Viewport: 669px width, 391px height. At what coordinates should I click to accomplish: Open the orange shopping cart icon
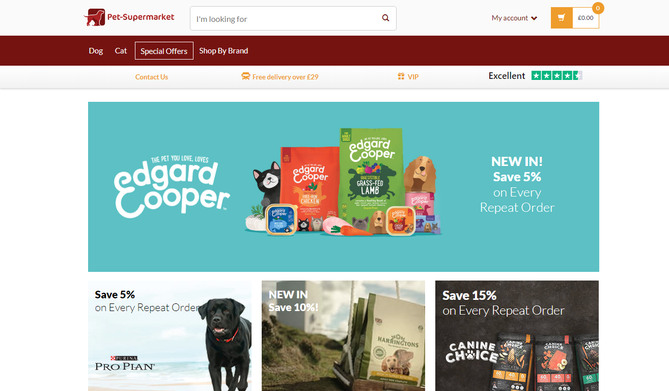[562, 18]
